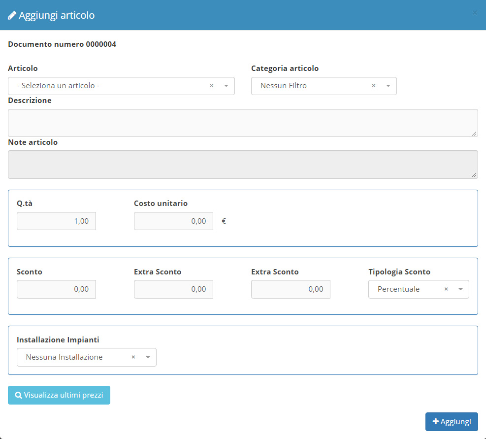Clear Tipologia Sconto value using x icon
The width and height of the screenshot is (486, 439).
tap(446, 289)
